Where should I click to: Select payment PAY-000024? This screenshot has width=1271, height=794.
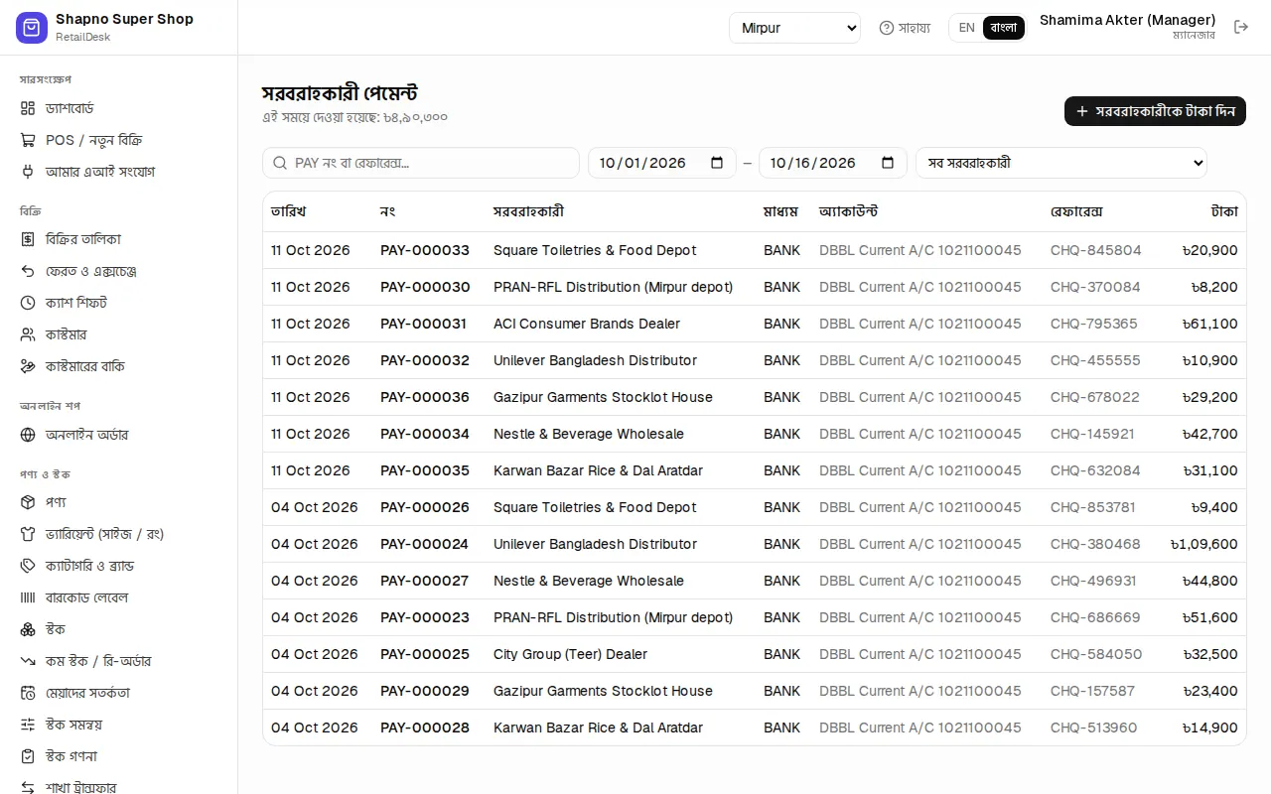tap(425, 544)
